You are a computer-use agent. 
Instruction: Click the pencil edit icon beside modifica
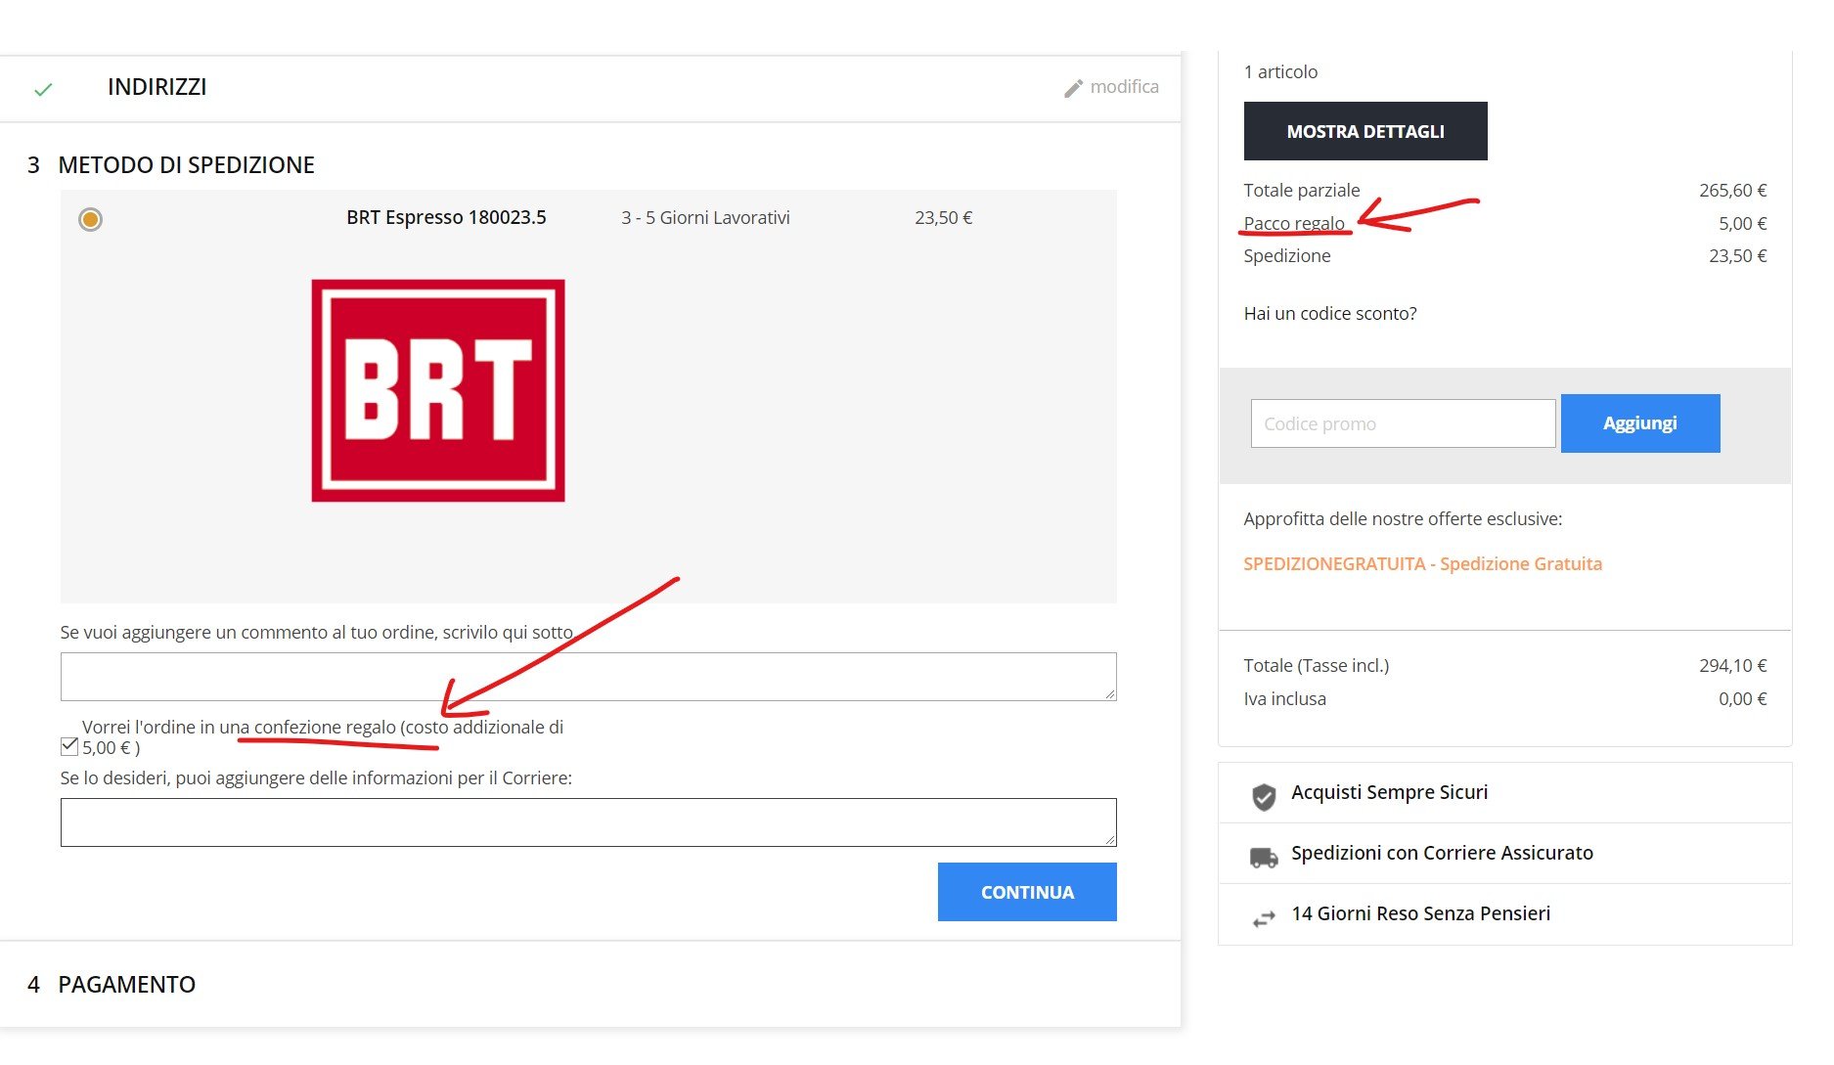point(1073,88)
